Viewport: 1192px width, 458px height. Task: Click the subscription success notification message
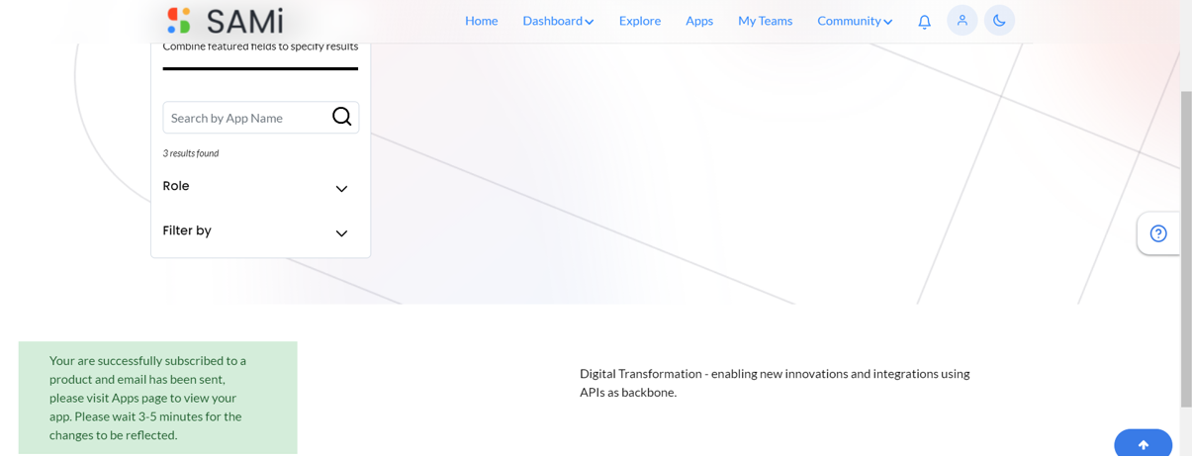coord(157,398)
